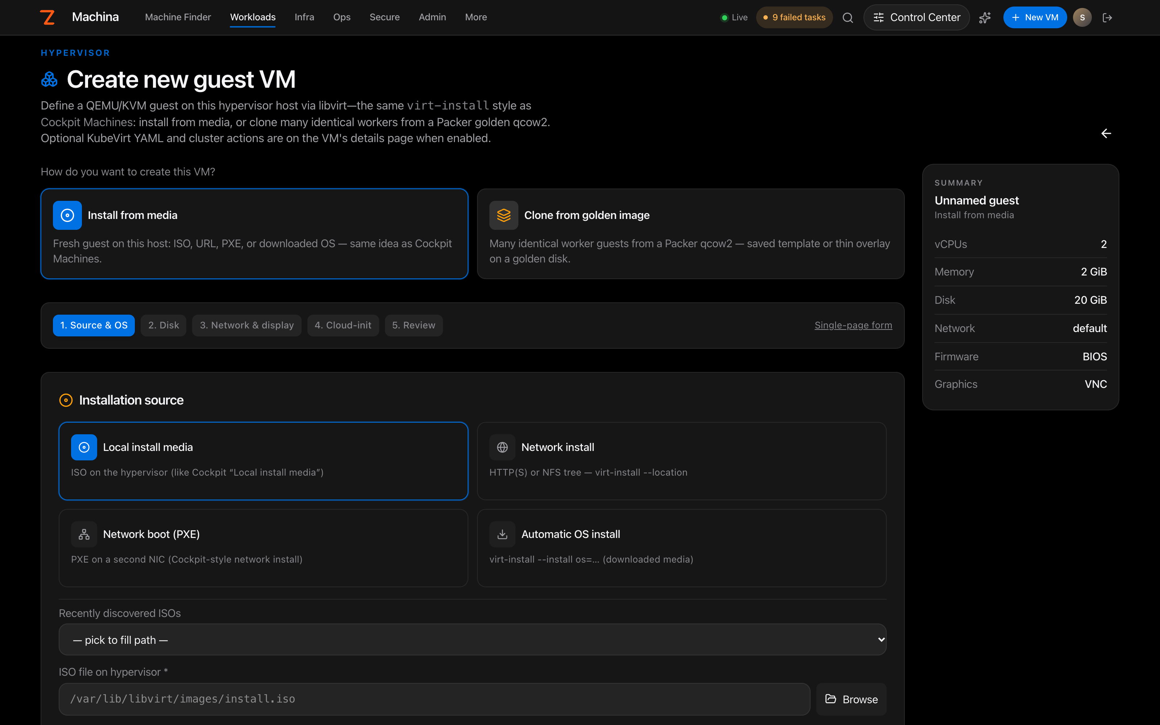
Task: Click the Install from media disc icon
Action: [x=67, y=215]
